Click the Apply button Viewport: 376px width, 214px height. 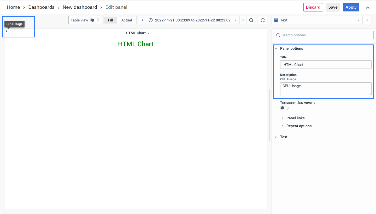point(351,7)
